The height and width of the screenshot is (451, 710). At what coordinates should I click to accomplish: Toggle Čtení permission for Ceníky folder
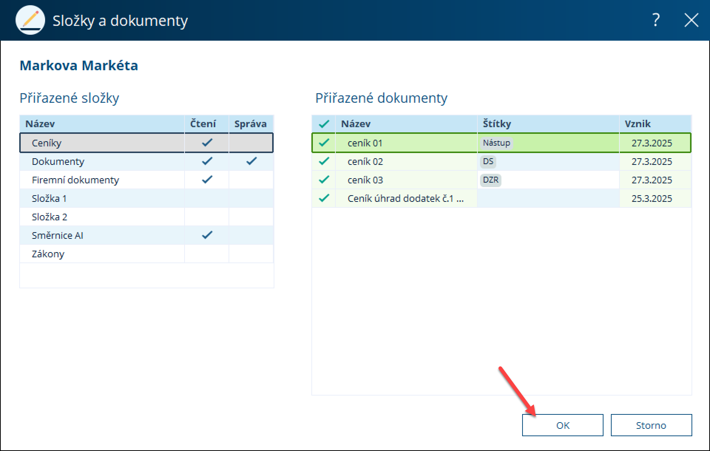click(x=207, y=143)
